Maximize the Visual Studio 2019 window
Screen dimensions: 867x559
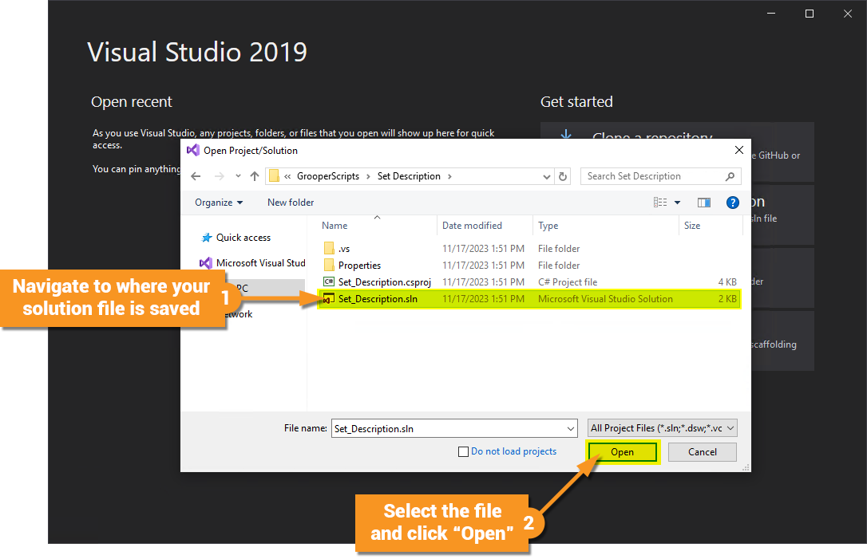click(x=810, y=14)
